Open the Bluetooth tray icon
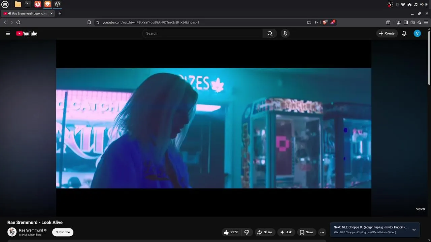431x242 pixels. 397,4
